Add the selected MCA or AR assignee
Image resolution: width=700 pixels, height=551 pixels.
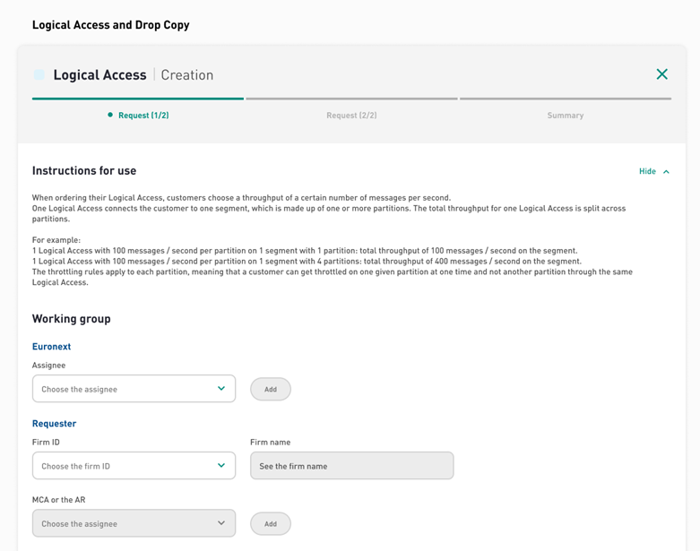pyautogui.click(x=271, y=524)
